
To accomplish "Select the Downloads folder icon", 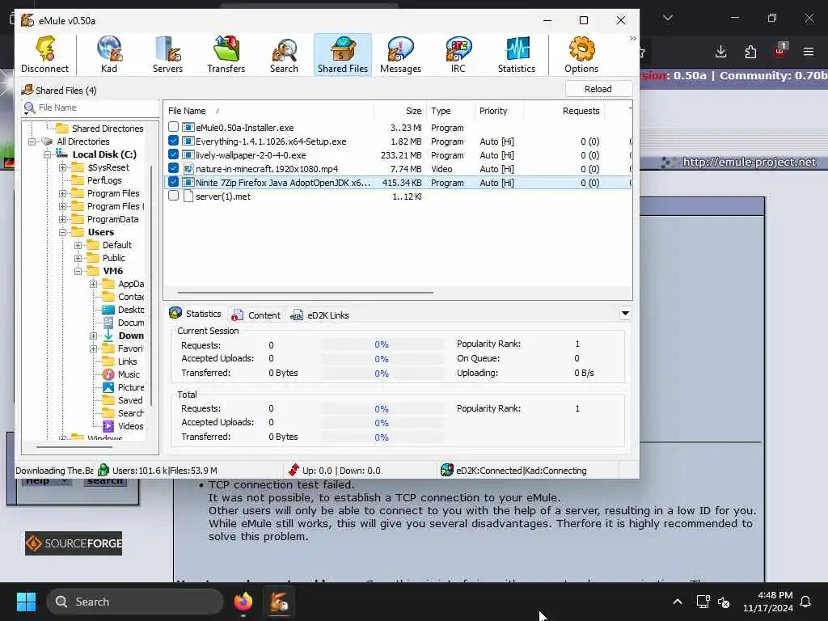I will pyautogui.click(x=108, y=336).
